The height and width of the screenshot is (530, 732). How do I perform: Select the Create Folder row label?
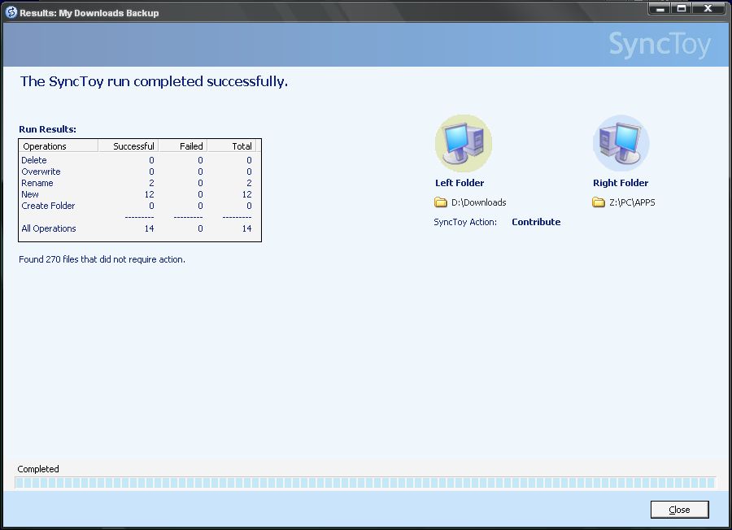48,206
